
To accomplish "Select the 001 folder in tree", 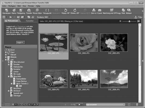I will point(20,86).
